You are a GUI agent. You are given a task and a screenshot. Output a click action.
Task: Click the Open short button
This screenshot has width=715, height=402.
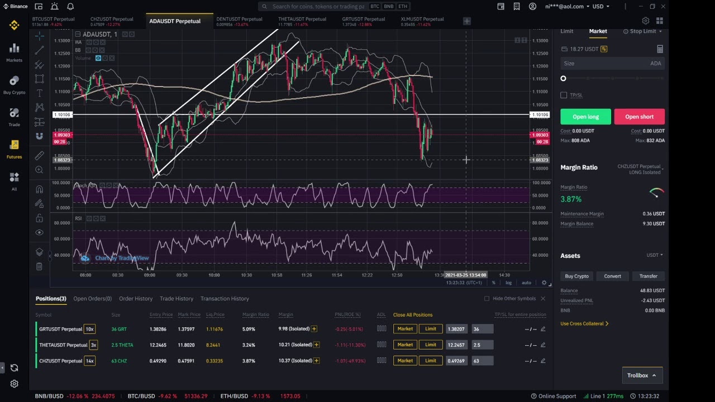[x=640, y=117]
